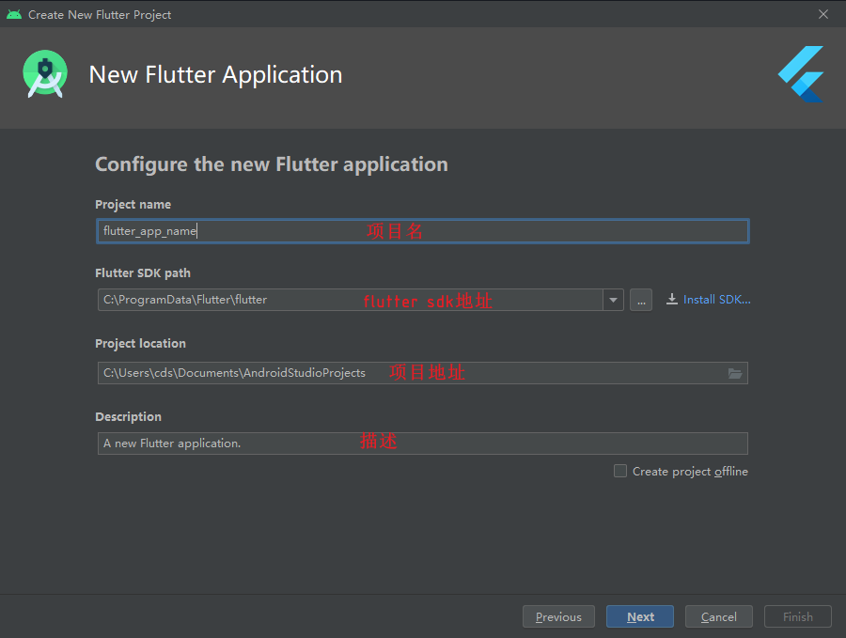Image resolution: width=846 pixels, height=638 pixels.
Task: Click the 'New Flutter Application' title text
Action: [x=215, y=74]
